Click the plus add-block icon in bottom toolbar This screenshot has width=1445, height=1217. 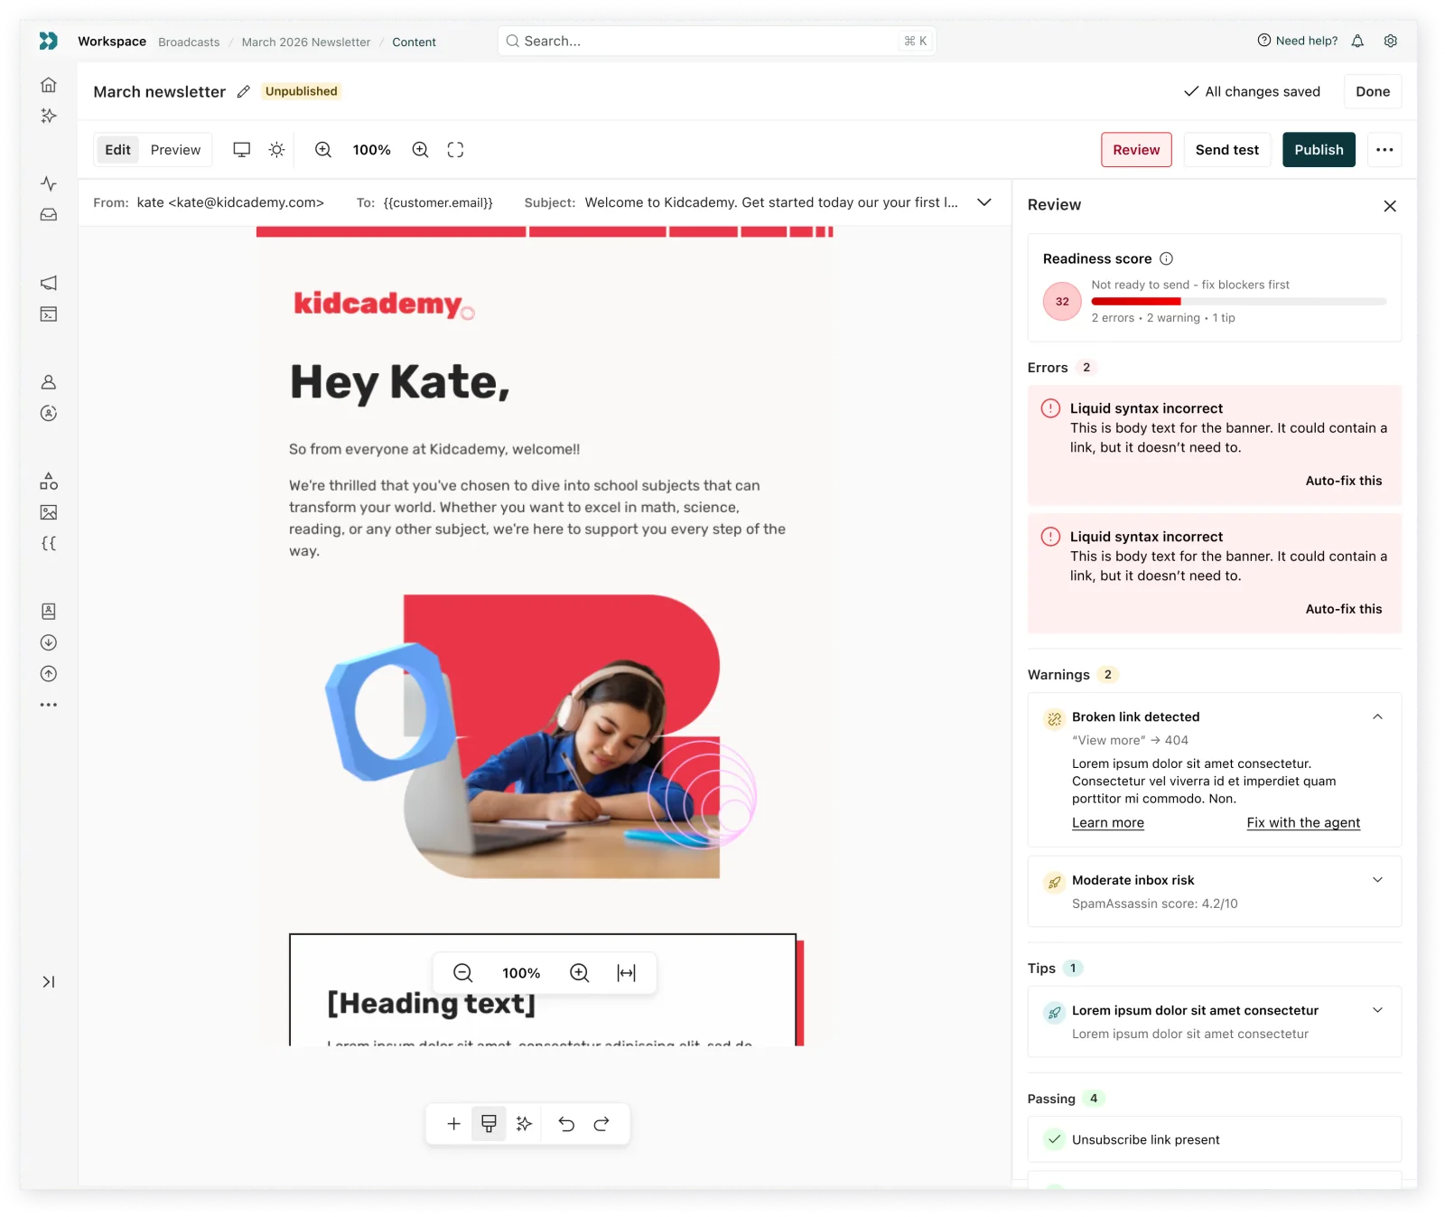pos(453,1124)
